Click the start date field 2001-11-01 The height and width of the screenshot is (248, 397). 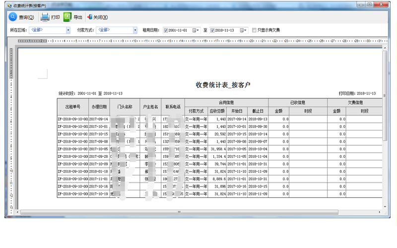(x=180, y=30)
